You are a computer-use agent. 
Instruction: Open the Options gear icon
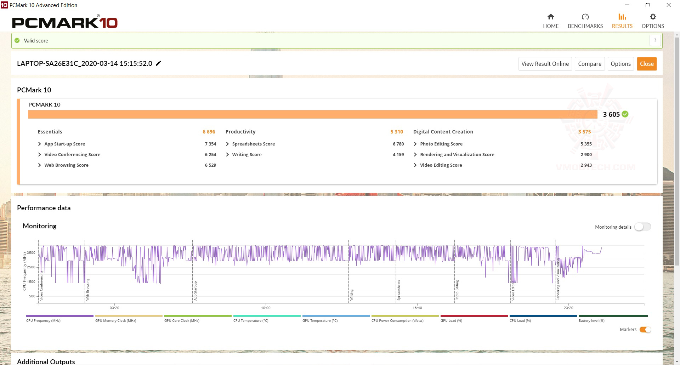pos(653,17)
